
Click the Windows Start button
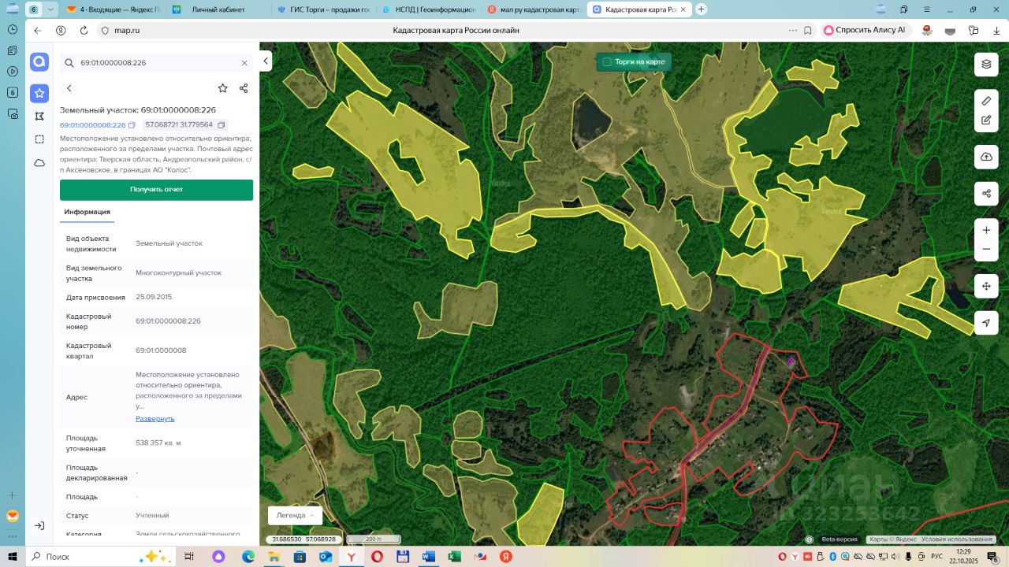13,556
